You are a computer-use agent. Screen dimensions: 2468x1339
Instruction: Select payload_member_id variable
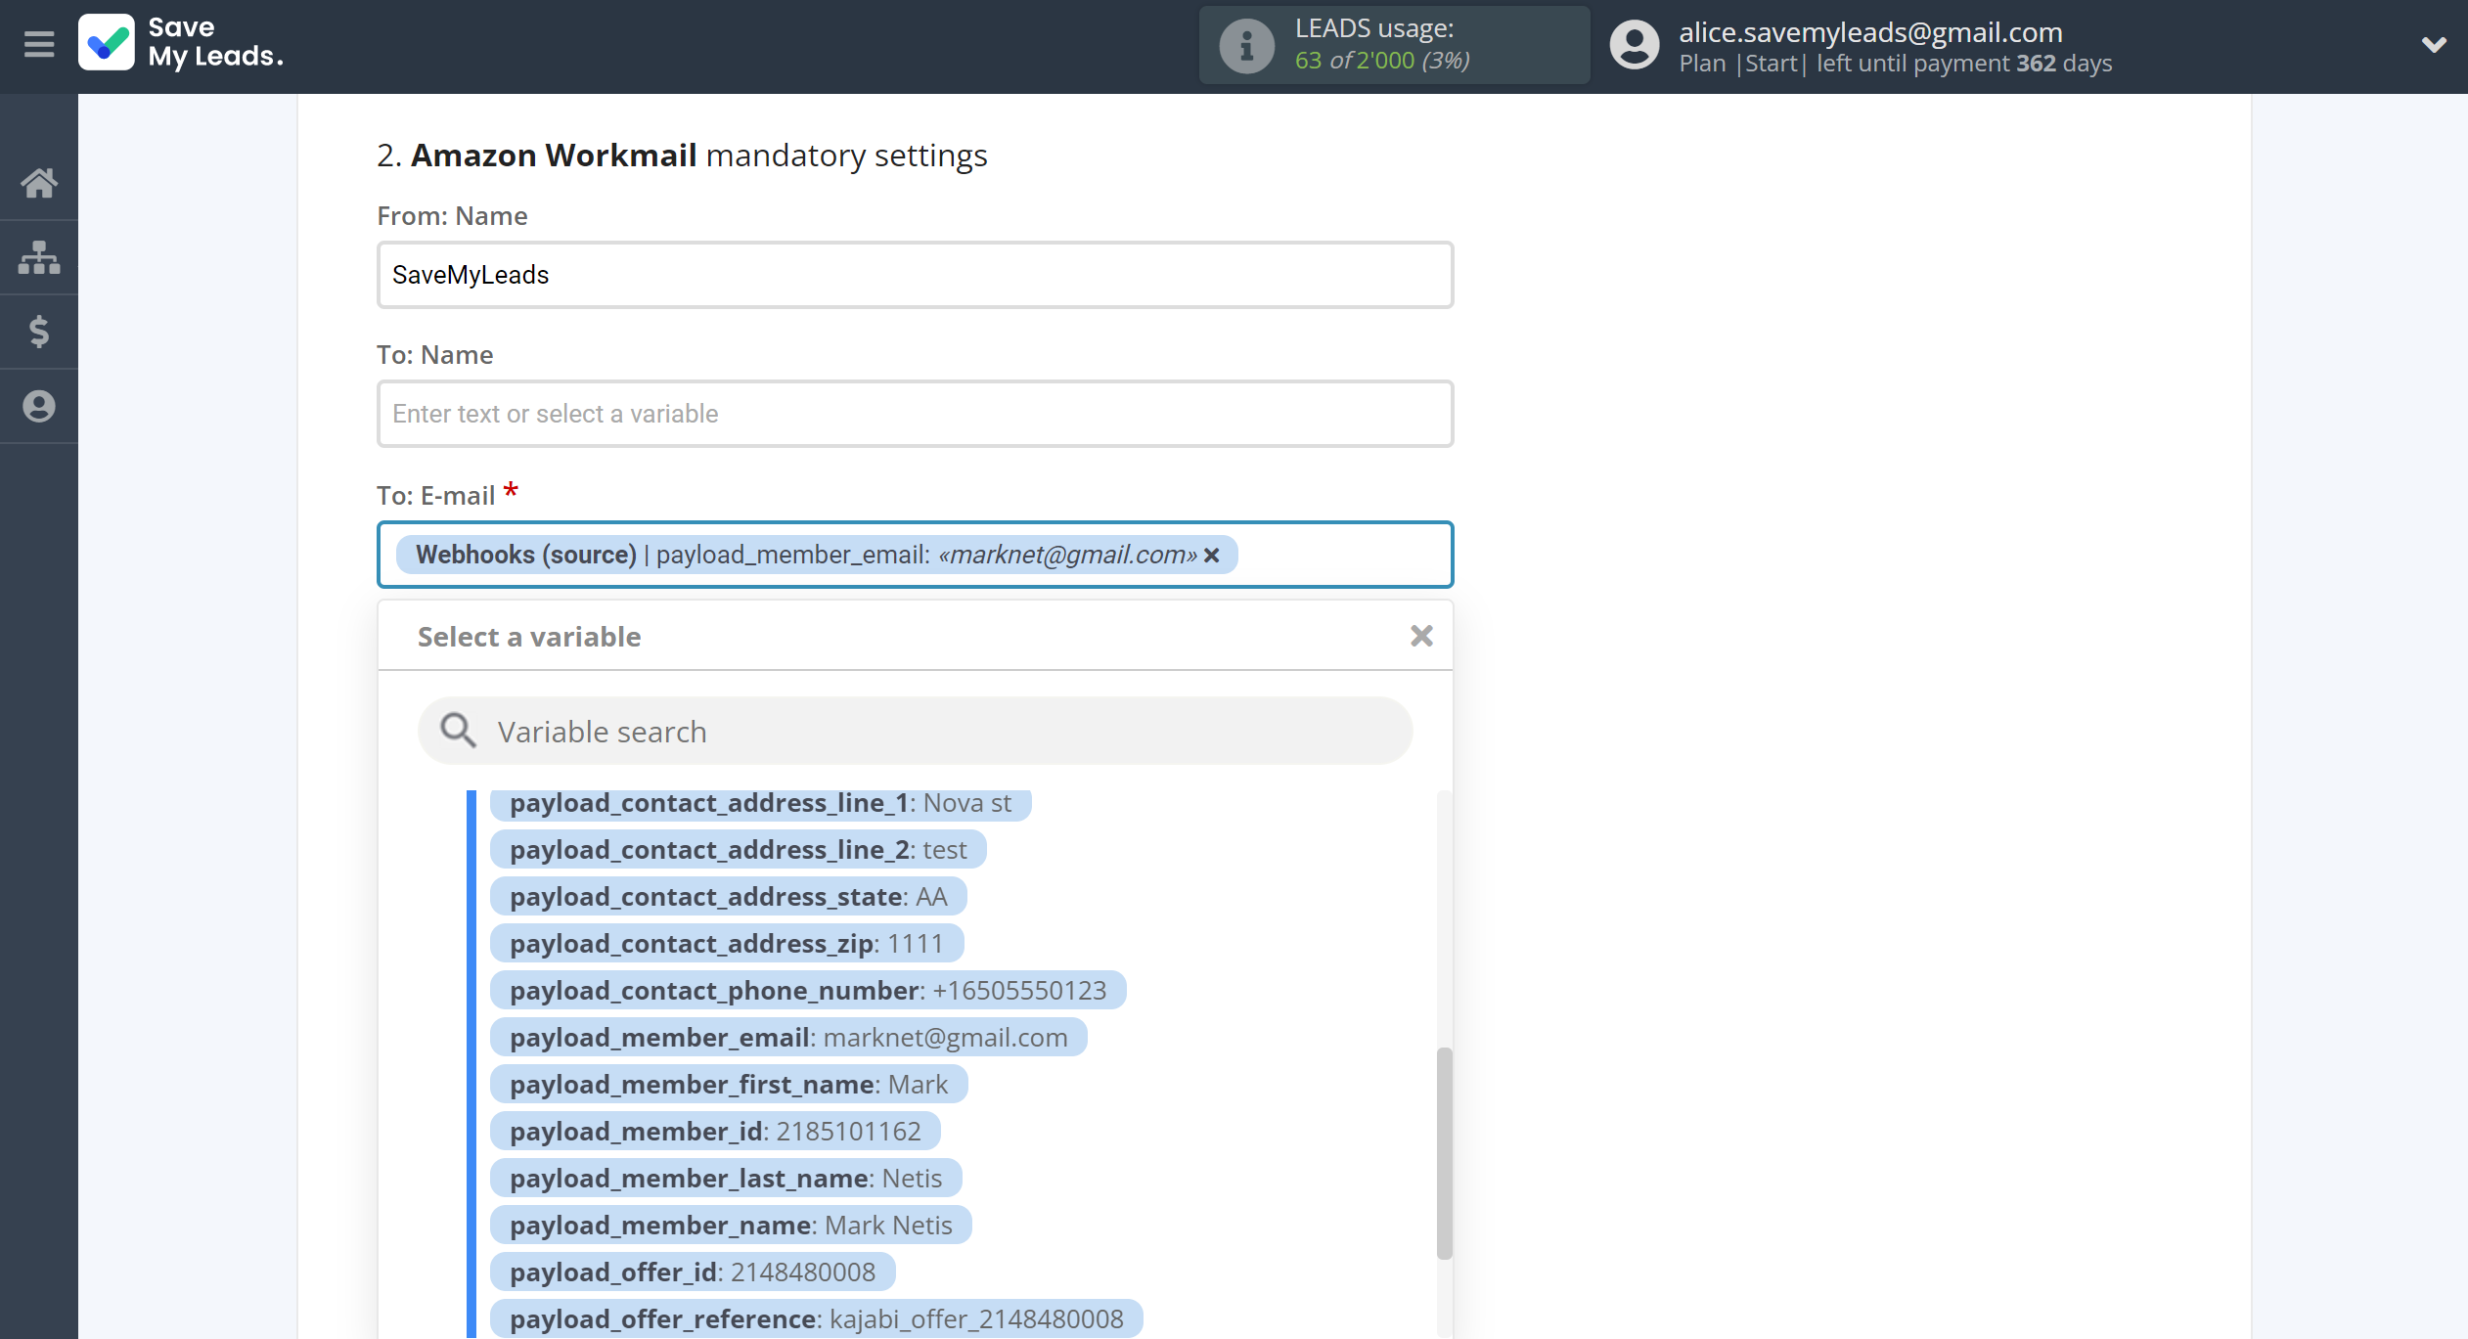point(715,1132)
